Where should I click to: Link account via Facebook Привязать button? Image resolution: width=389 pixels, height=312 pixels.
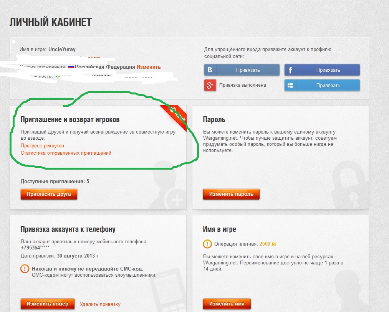[x=322, y=70]
